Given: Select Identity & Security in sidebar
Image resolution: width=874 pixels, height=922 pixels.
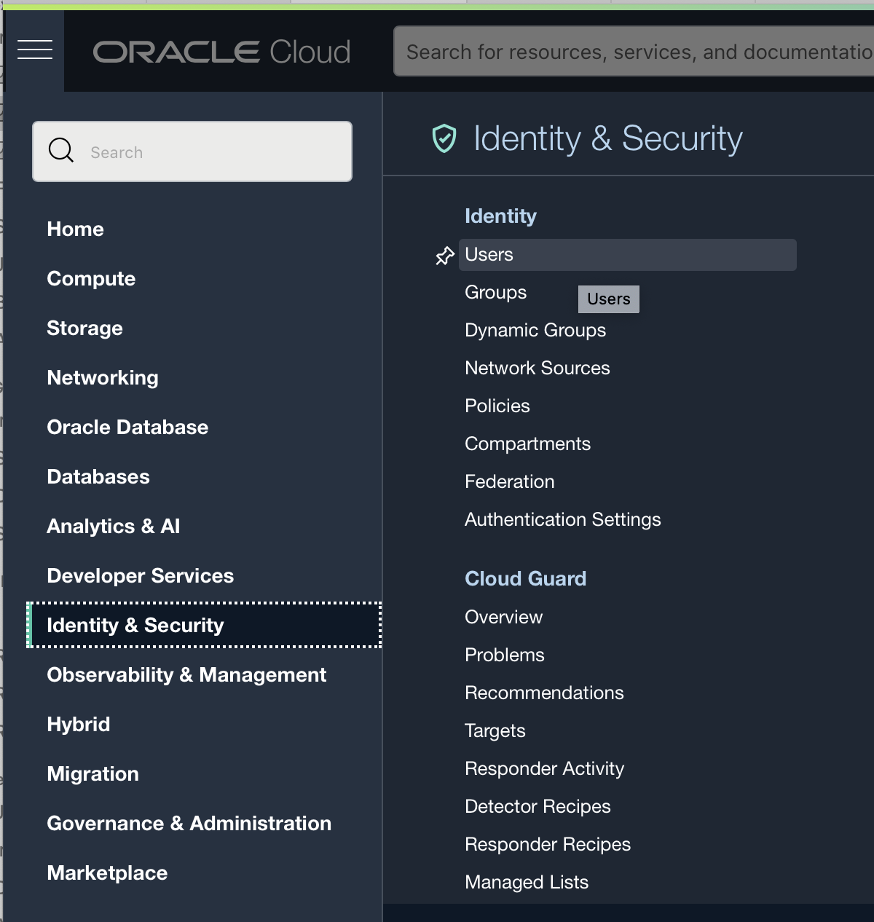Looking at the screenshot, I should [x=204, y=625].
